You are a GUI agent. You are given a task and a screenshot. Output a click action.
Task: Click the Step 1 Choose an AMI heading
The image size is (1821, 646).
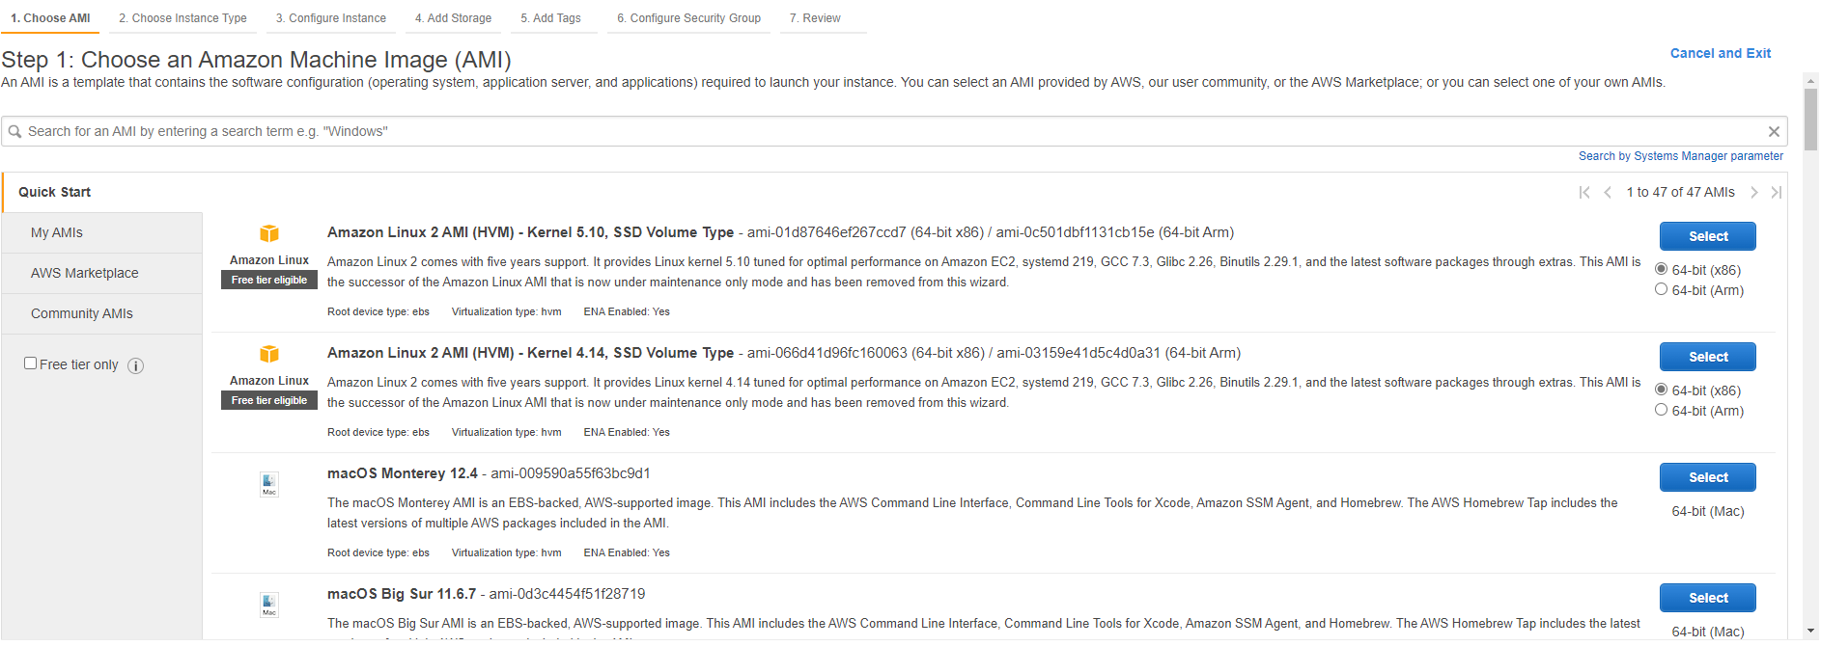click(x=256, y=60)
